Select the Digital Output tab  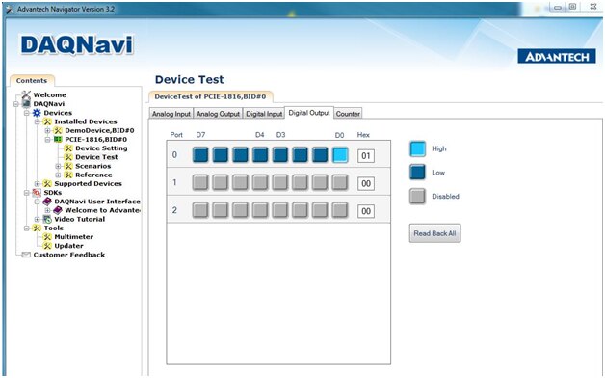coord(309,113)
